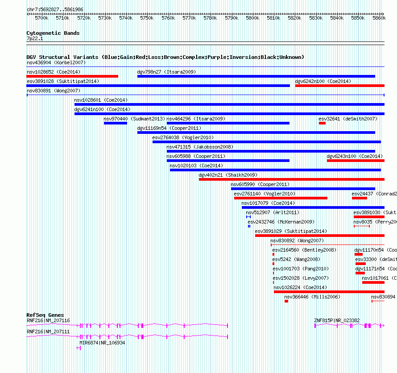The width and height of the screenshot is (397, 373).
Task: Click the RefSeq Genes track title
Action: (x=45, y=315)
